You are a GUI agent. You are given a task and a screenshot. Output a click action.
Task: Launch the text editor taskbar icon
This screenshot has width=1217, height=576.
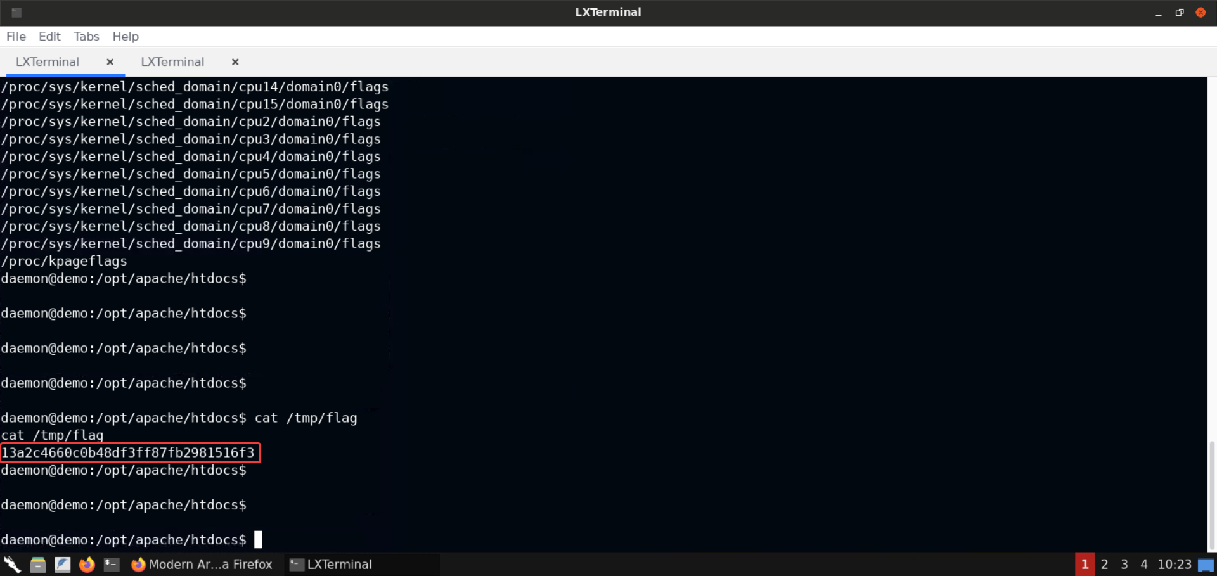pos(62,564)
